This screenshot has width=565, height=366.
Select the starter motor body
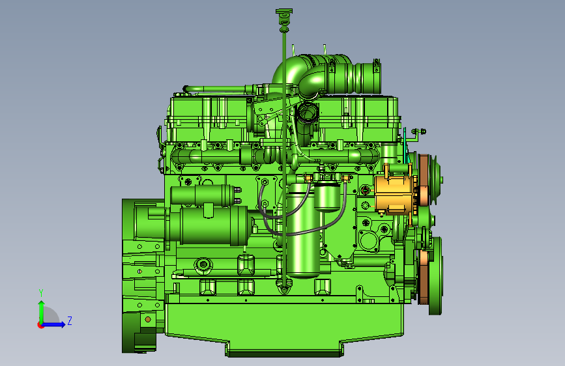[x=212, y=225]
